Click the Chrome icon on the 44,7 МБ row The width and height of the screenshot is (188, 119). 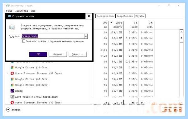click(x=12, y=67)
